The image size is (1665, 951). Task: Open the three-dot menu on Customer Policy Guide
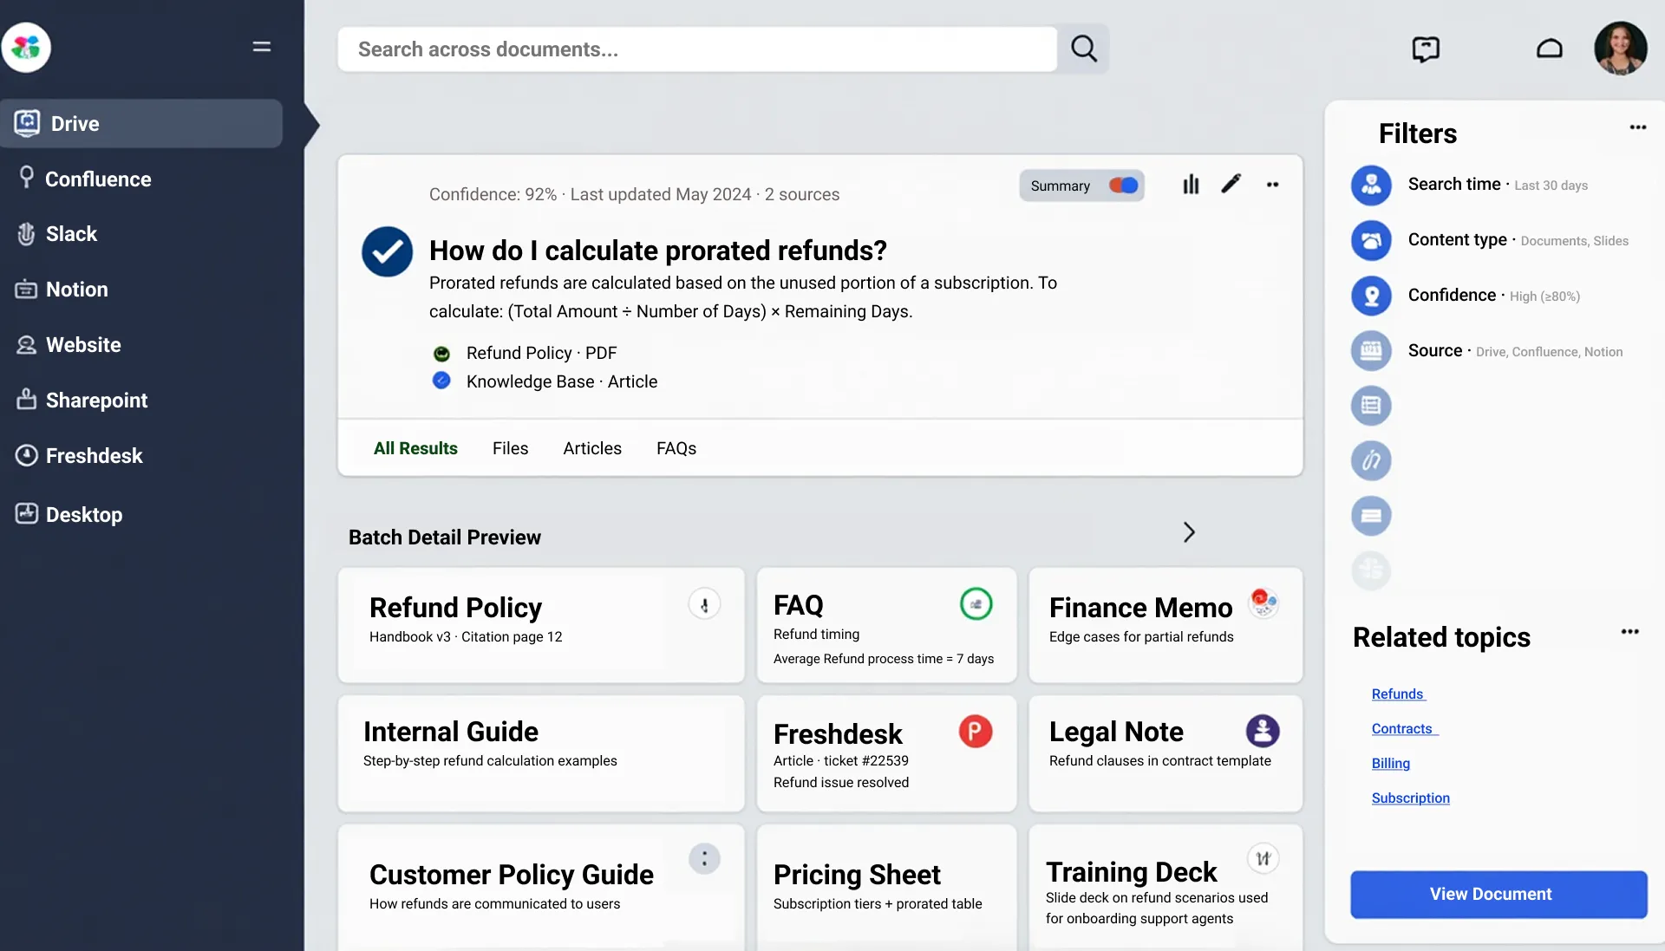pos(704,858)
